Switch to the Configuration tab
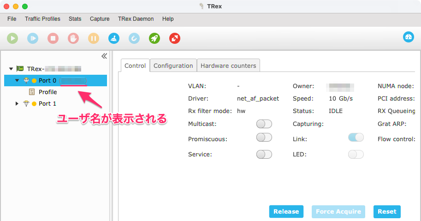Viewport: 421px width, 221px height. [x=173, y=66]
